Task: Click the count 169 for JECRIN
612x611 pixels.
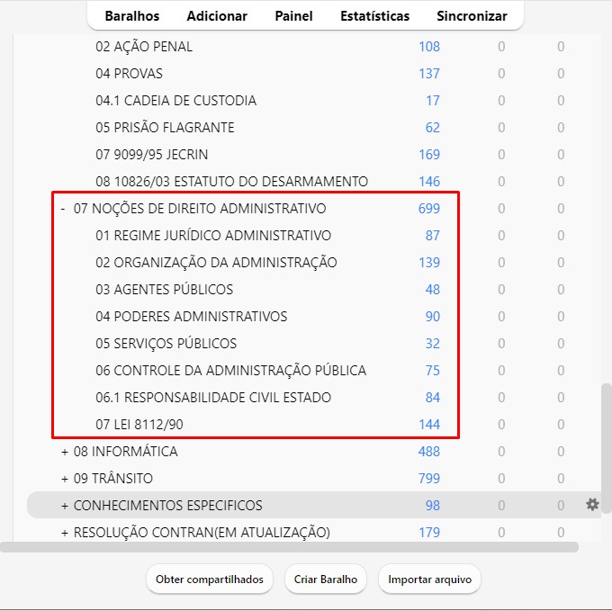Action: pos(429,155)
